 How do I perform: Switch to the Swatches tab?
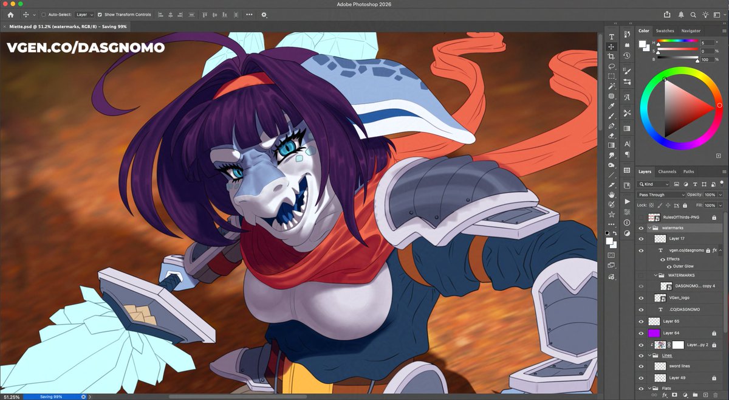coord(665,30)
